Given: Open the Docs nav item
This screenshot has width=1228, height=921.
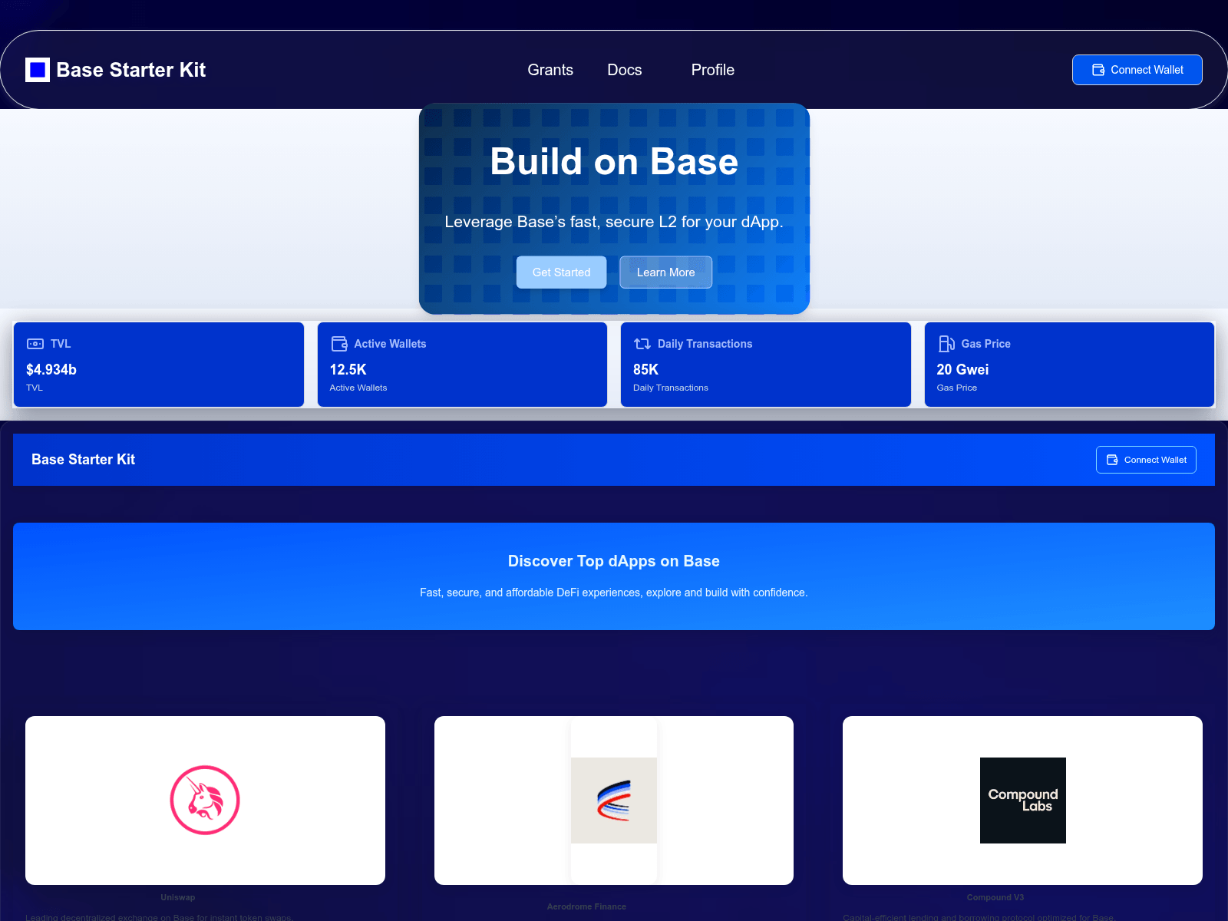Looking at the screenshot, I should pos(625,70).
